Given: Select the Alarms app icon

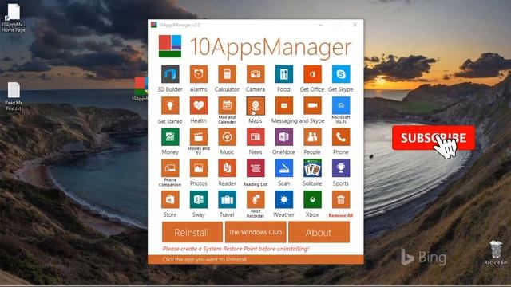Looking at the screenshot, I should pyautogui.click(x=199, y=74).
